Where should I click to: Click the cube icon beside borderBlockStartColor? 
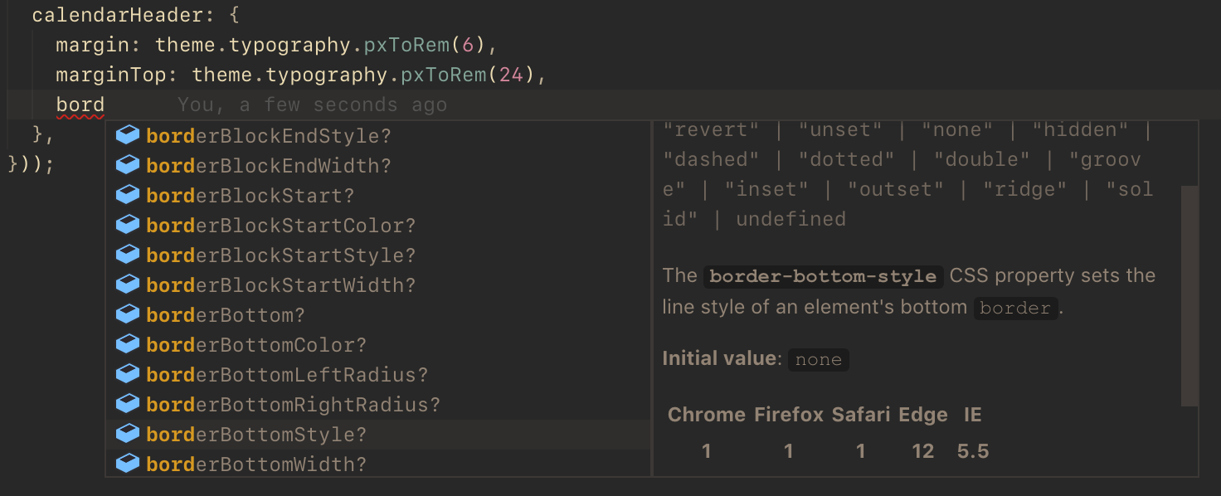pos(127,225)
